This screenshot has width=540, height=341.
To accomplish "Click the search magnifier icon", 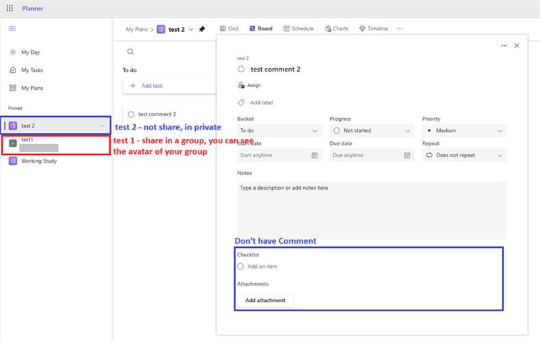I will pos(130,52).
